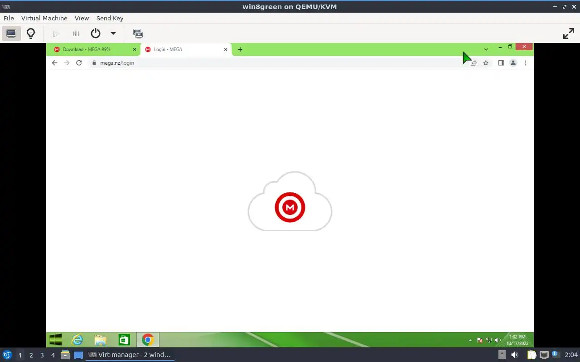Screen dimensions: 580x362
Task: Open File Explorer from Windows taskbar
Action: click(x=100, y=340)
